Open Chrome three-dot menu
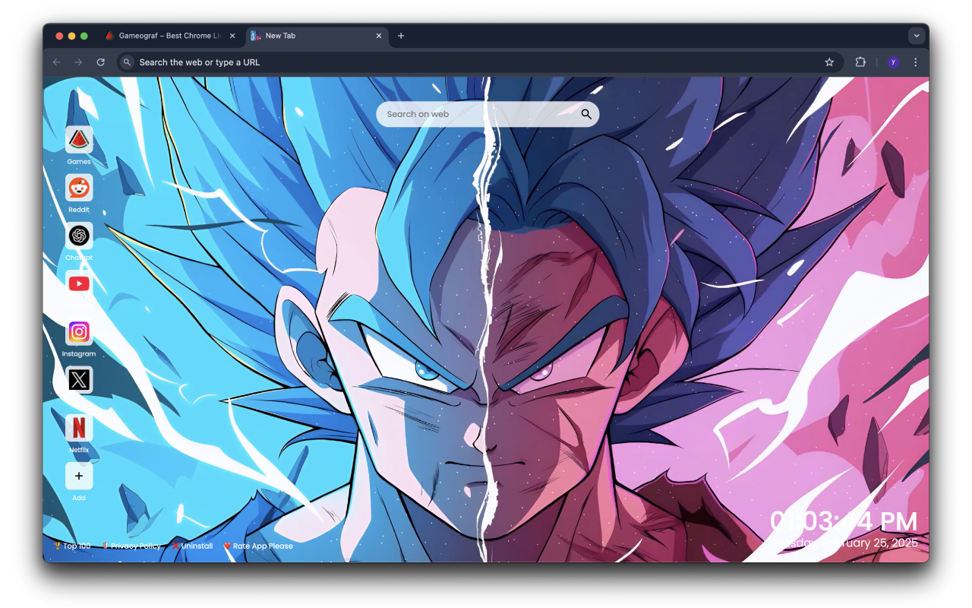This screenshot has width=972, height=608. click(916, 62)
